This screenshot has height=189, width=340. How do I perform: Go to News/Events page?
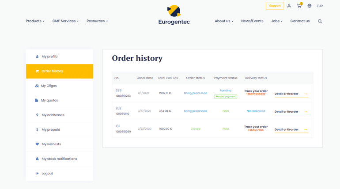pos(252,21)
